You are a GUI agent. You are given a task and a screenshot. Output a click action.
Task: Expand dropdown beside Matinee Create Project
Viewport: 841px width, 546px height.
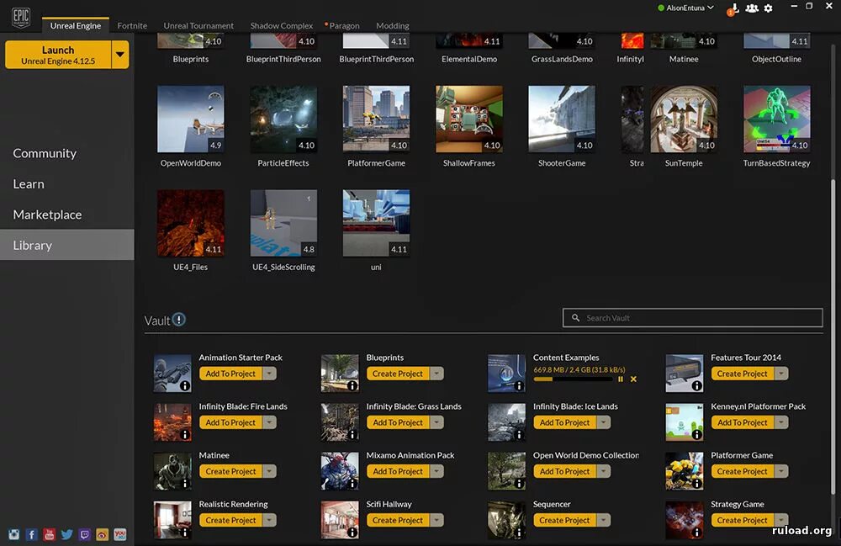click(x=270, y=471)
